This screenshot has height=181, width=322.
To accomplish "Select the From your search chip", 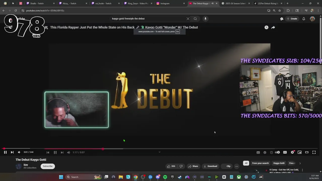I will tap(260, 163).
